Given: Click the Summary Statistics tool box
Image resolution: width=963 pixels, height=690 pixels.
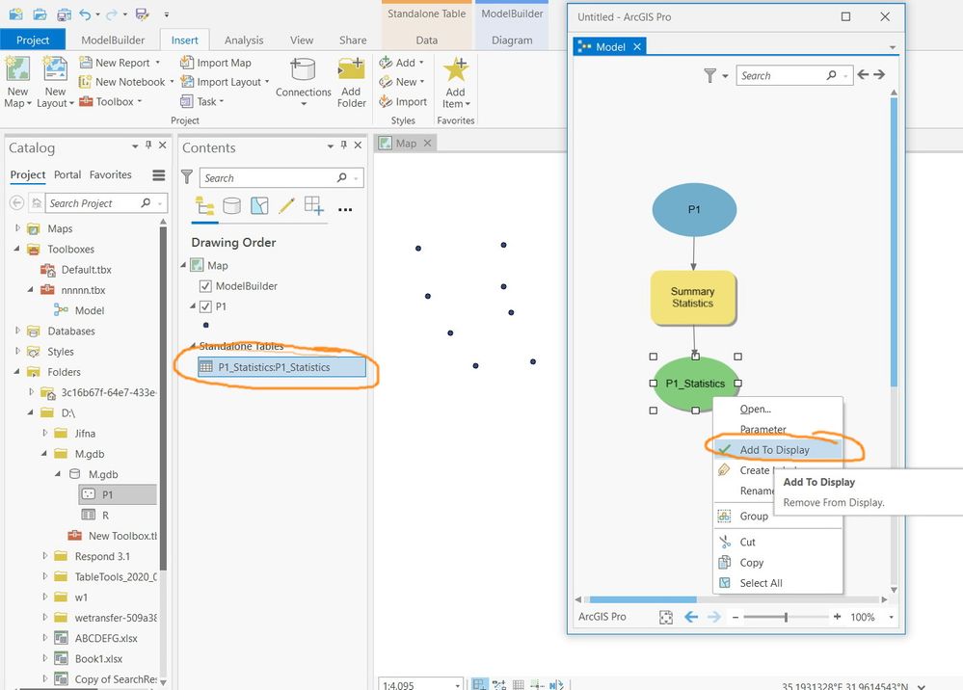Looking at the screenshot, I should 693,297.
